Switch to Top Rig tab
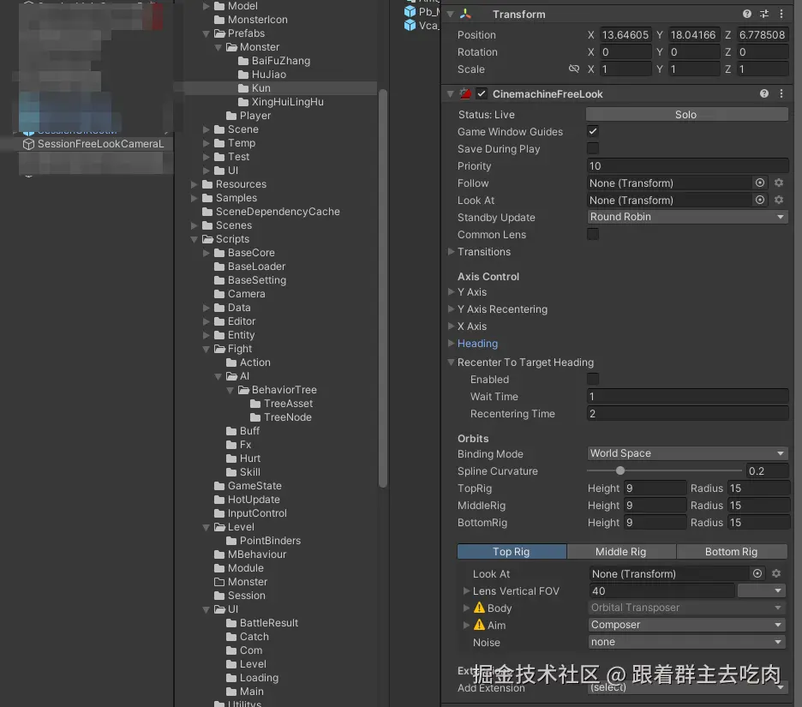This screenshot has height=707, width=802. (x=512, y=552)
